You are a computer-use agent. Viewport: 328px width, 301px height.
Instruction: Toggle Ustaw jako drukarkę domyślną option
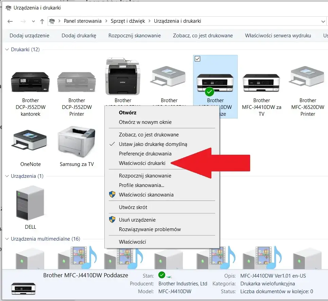pyautogui.click(x=153, y=144)
